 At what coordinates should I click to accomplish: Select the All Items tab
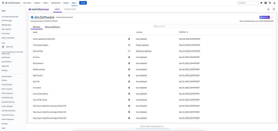(37, 27)
